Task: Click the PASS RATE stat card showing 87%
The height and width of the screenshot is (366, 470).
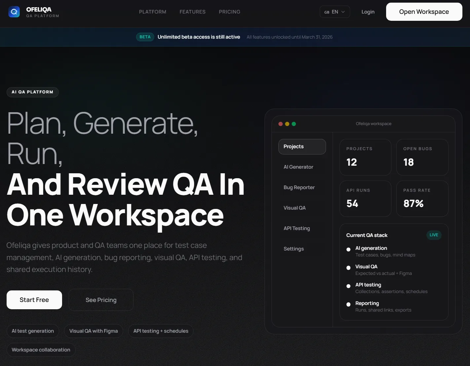Action: point(422,198)
